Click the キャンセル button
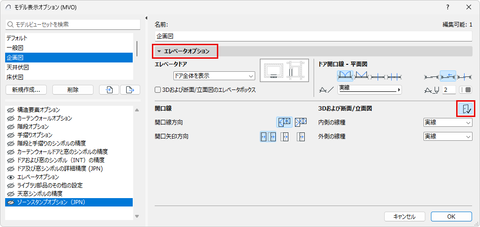The height and width of the screenshot is (227, 480). click(404, 217)
